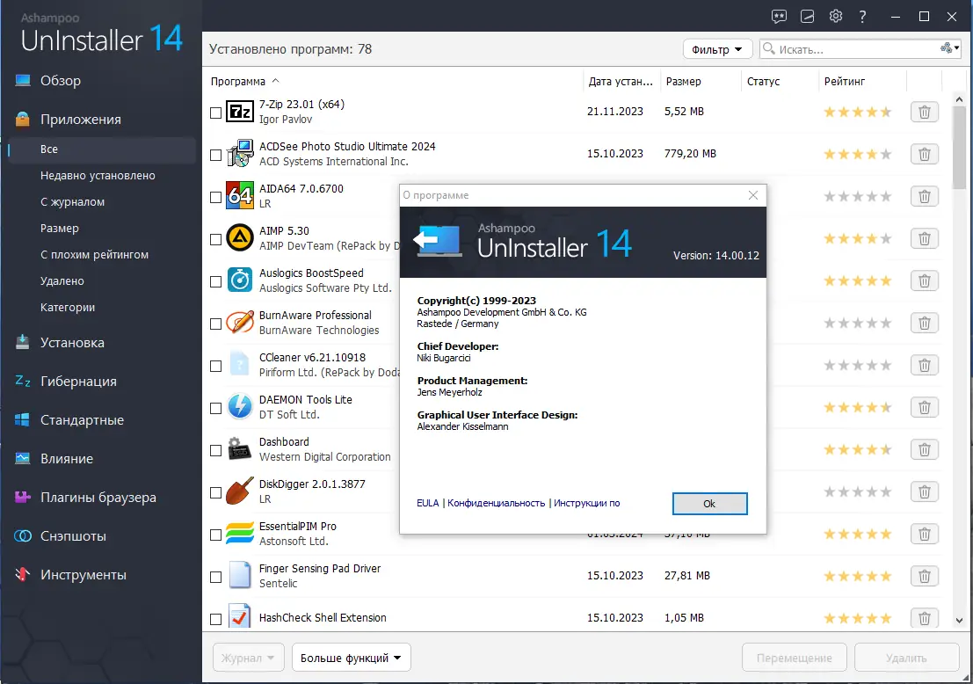Click Ok in the О программе dialog

(709, 504)
